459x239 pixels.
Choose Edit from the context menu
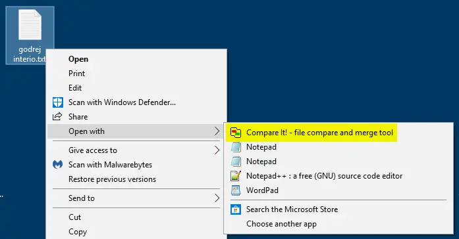136,88
